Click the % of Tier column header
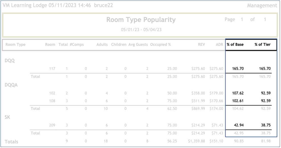 (262, 44)
